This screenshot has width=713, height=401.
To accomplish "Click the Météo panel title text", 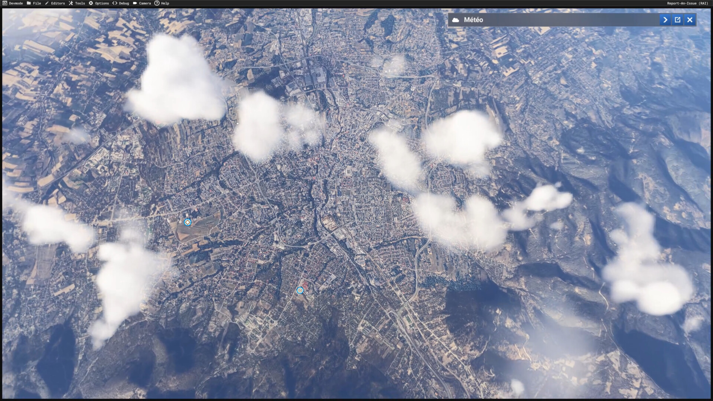I will (473, 20).
